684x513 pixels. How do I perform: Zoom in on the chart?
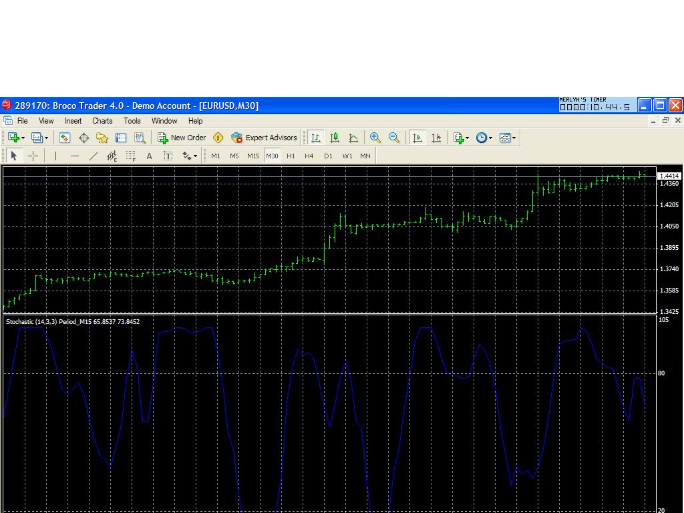click(x=375, y=138)
